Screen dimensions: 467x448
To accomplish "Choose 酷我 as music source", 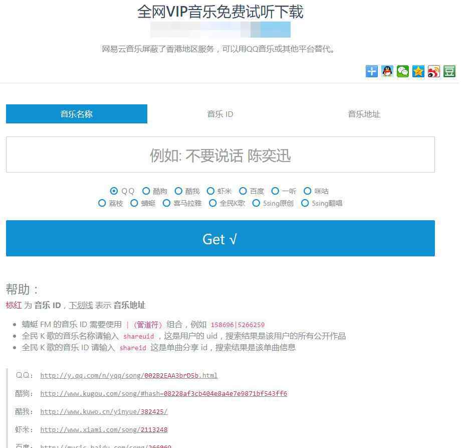I will (178, 191).
